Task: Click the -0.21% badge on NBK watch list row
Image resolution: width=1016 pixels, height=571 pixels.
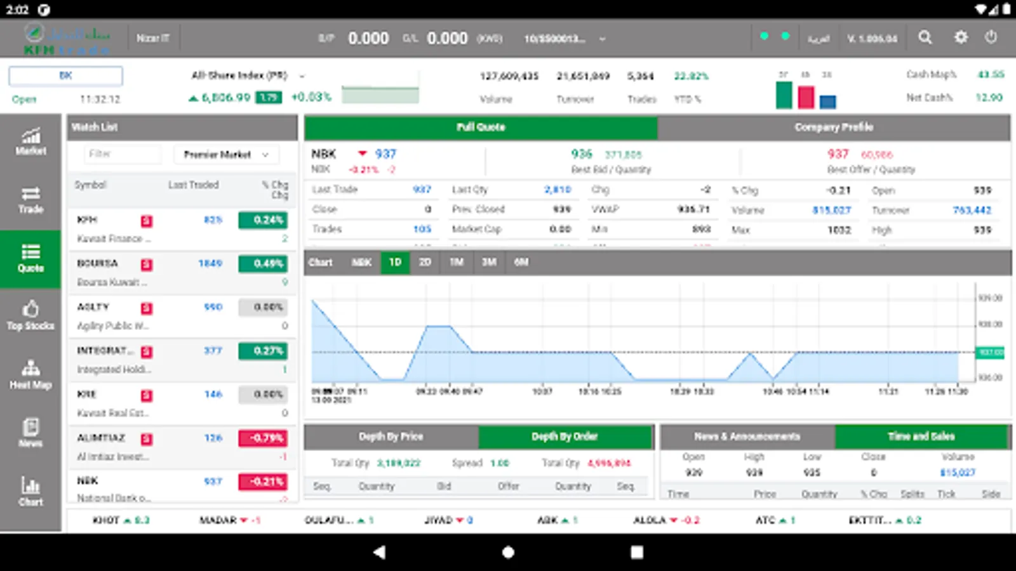Action: (263, 482)
